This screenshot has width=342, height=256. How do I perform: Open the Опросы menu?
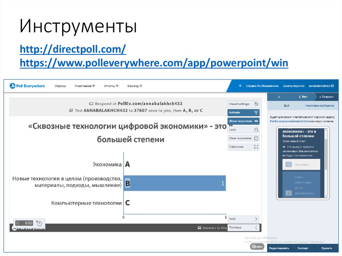[60, 86]
